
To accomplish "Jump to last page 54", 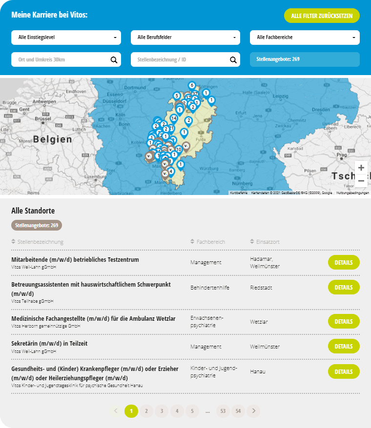I will (238, 411).
